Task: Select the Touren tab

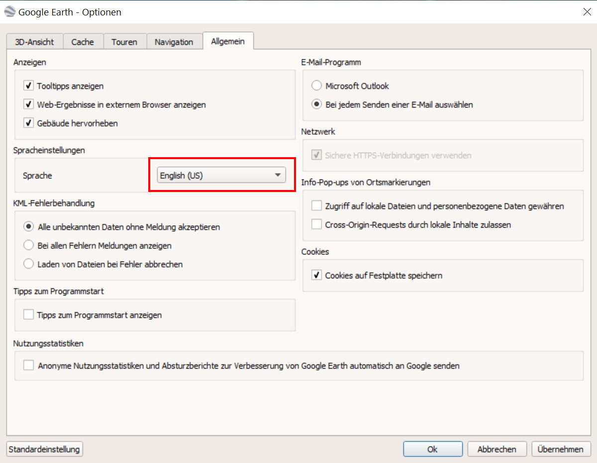Action: (x=124, y=42)
